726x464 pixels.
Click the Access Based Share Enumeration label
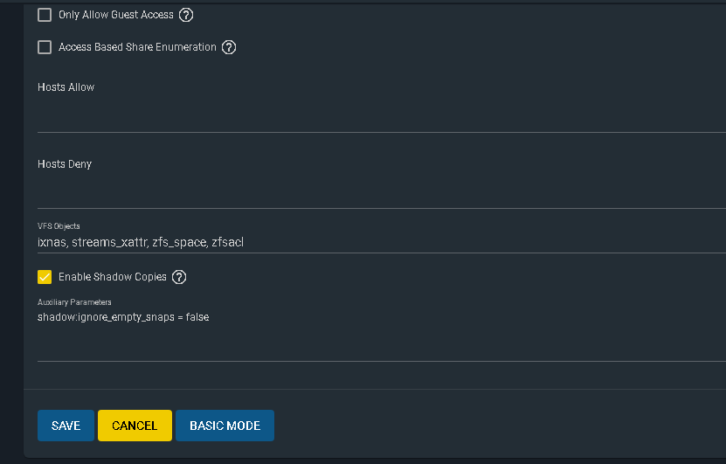coord(137,47)
